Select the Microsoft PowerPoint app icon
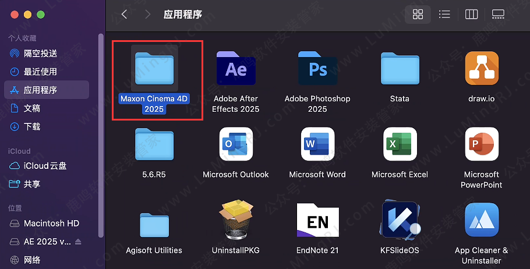The width and height of the screenshot is (530, 269). [482, 144]
